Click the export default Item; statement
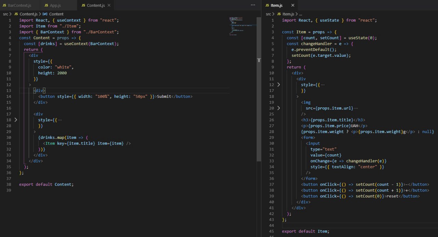The width and height of the screenshot is (438, 237). [306, 232]
